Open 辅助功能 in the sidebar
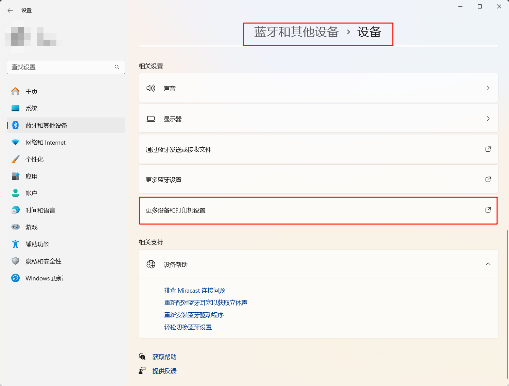509x386 pixels. point(66,244)
